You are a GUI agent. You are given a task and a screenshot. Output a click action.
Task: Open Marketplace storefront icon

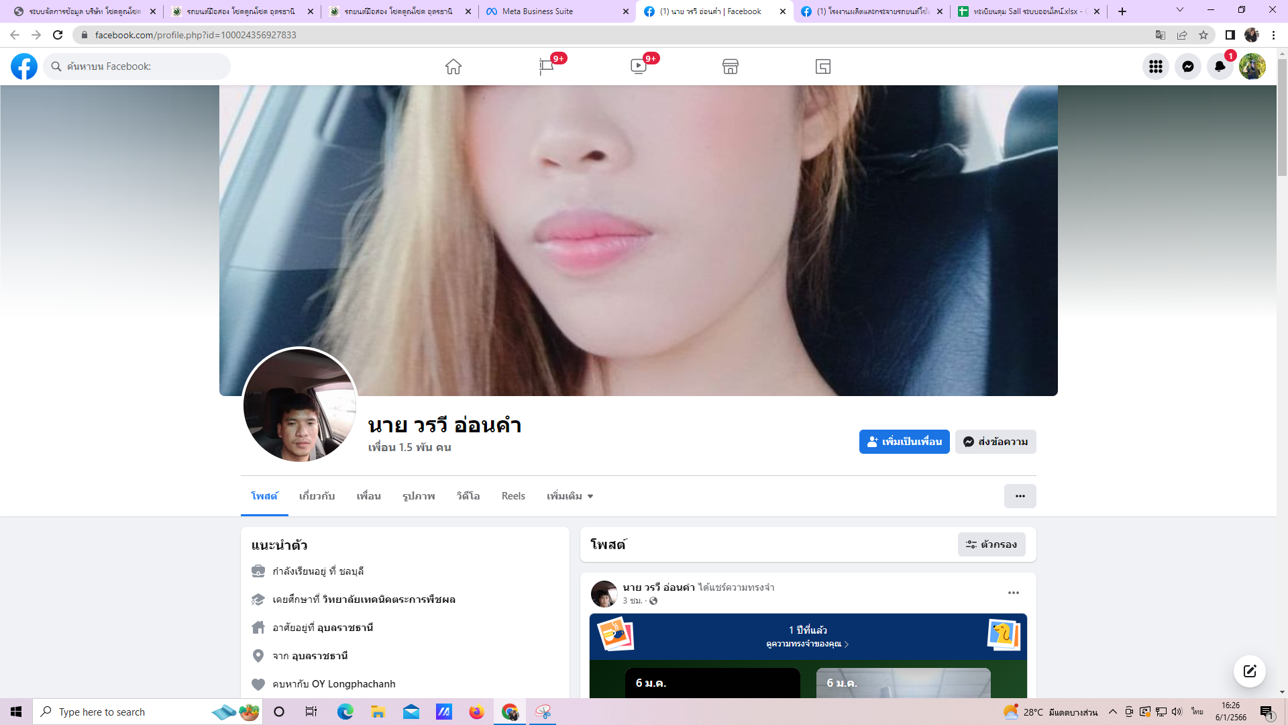coord(731,66)
